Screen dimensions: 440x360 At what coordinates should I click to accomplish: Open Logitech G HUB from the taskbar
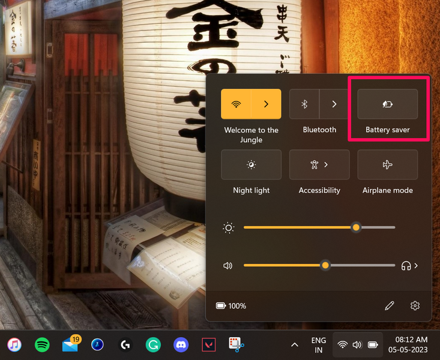[x=125, y=344]
